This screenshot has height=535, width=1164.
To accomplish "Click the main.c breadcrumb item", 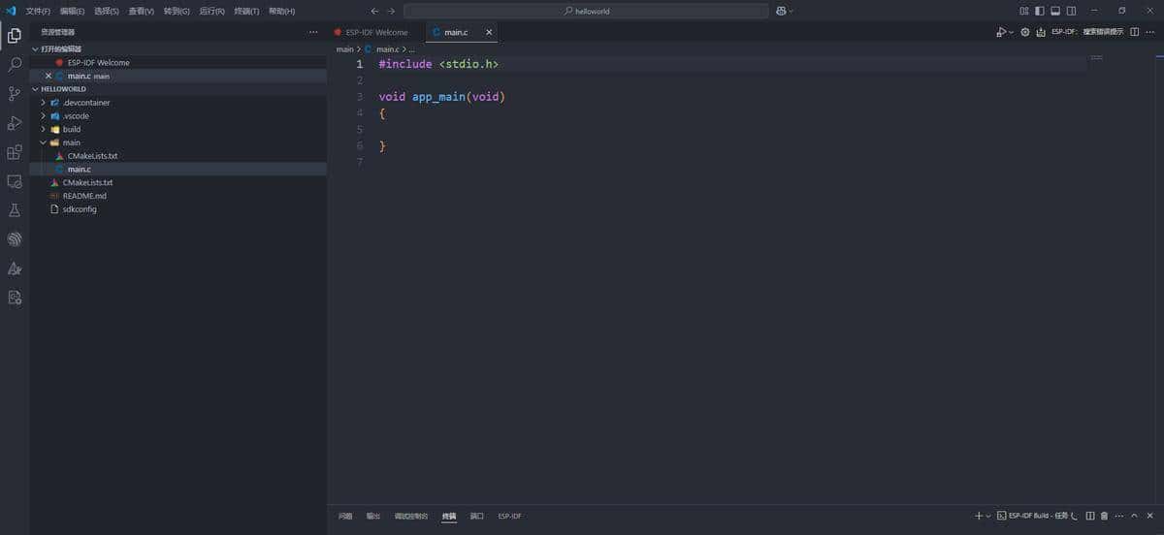I will pyautogui.click(x=381, y=48).
